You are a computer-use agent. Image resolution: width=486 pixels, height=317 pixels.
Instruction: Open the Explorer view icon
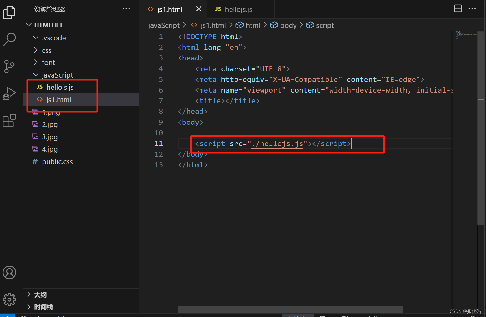9,13
